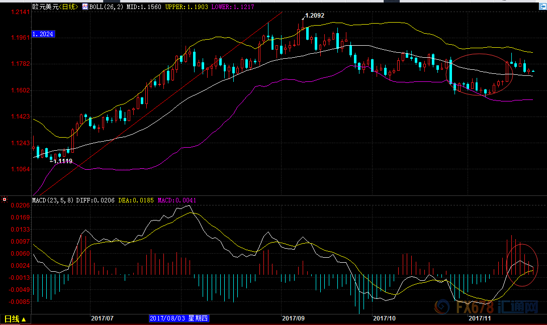Click the white DIFF:0.0206 value
The height and width of the screenshot is (325, 547).
[96, 200]
